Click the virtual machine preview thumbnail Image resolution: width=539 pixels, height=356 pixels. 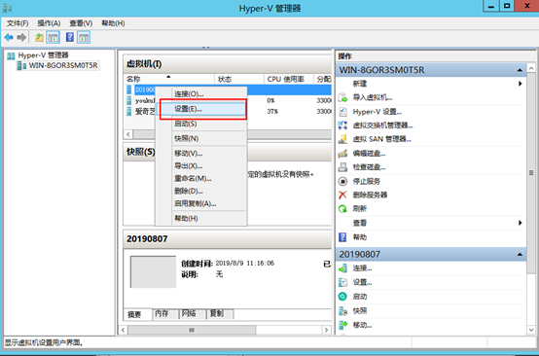pyautogui.click(x=154, y=271)
